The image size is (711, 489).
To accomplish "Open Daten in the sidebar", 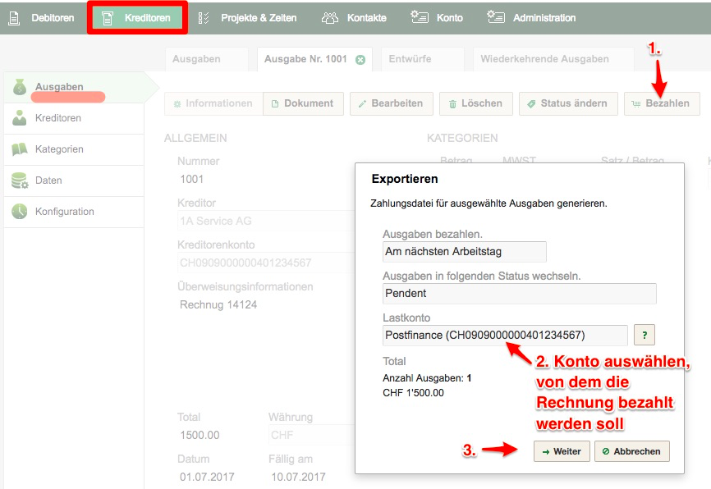I will click(48, 181).
